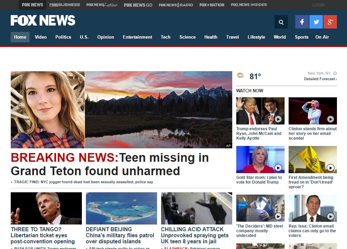Open DEFIANT BEIJING military patrol story
This screenshot has width=347, height=249.
(120, 235)
